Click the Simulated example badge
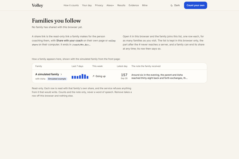Screen dimensions: 239x159 point(57,79)
